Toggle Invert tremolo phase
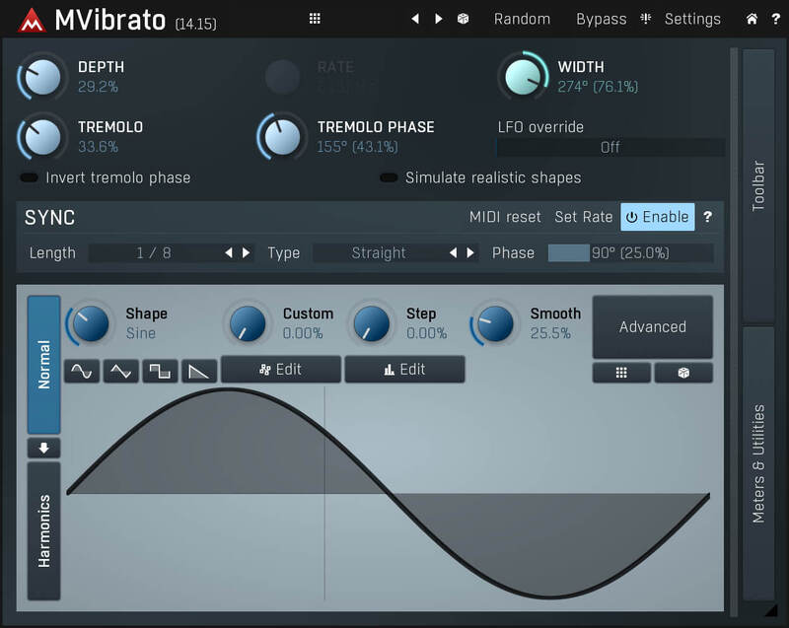Screen dimensions: 789x628 click(x=30, y=178)
